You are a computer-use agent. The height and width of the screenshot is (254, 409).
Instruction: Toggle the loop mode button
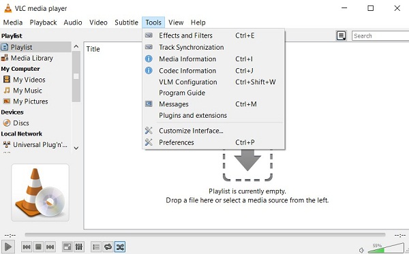click(108, 247)
